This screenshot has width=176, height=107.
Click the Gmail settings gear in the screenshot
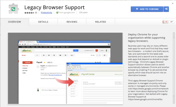coord(105,55)
